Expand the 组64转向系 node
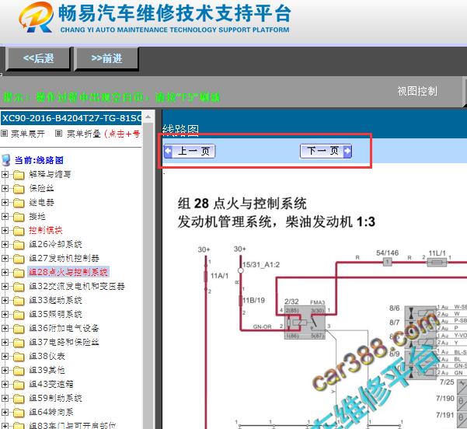The width and height of the screenshot is (467, 429). [x=5, y=413]
